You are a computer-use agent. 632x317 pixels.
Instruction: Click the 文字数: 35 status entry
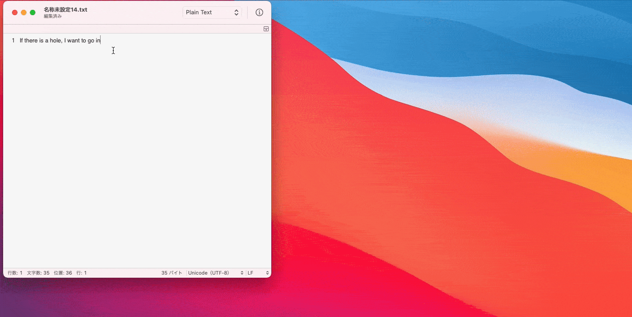pos(38,273)
